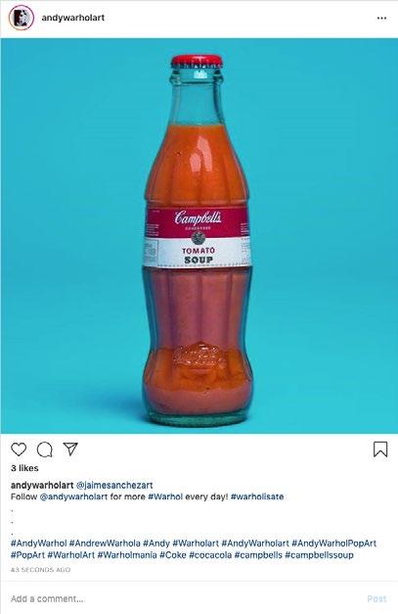Image resolution: width=398 pixels, height=614 pixels.
Task: View the 3 likes list
Action: (24, 468)
